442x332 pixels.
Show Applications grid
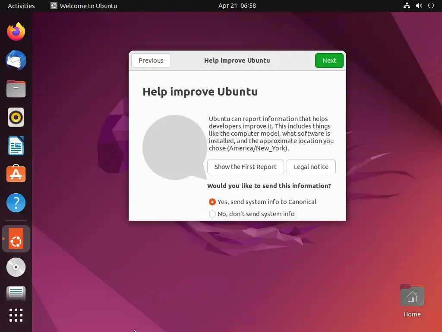click(x=16, y=315)
